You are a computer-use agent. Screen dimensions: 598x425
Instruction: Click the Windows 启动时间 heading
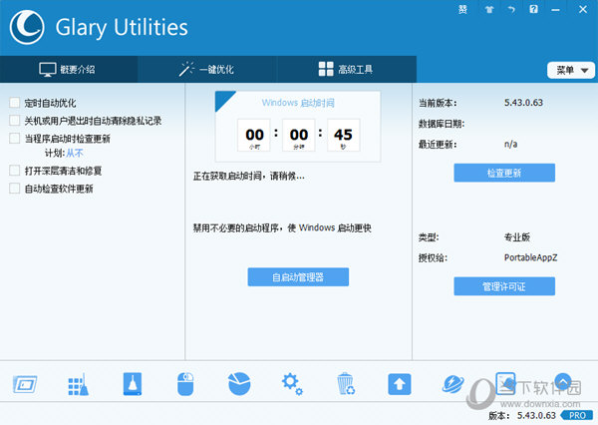click(298, 103)
